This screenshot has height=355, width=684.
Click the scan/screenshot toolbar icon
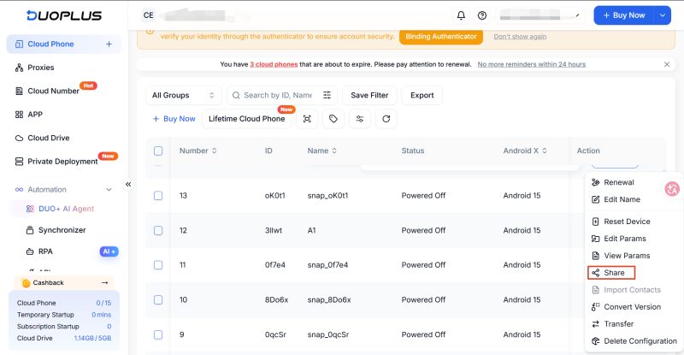[307, 119]
